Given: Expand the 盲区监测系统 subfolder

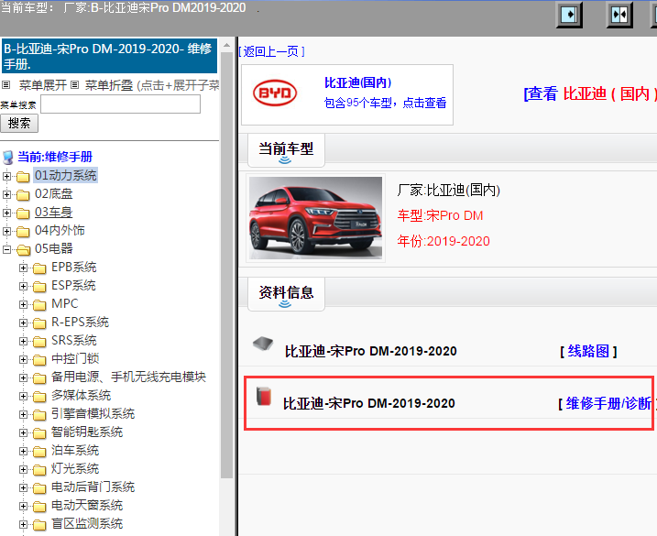Looking at the screenshot, I should 24,524.
